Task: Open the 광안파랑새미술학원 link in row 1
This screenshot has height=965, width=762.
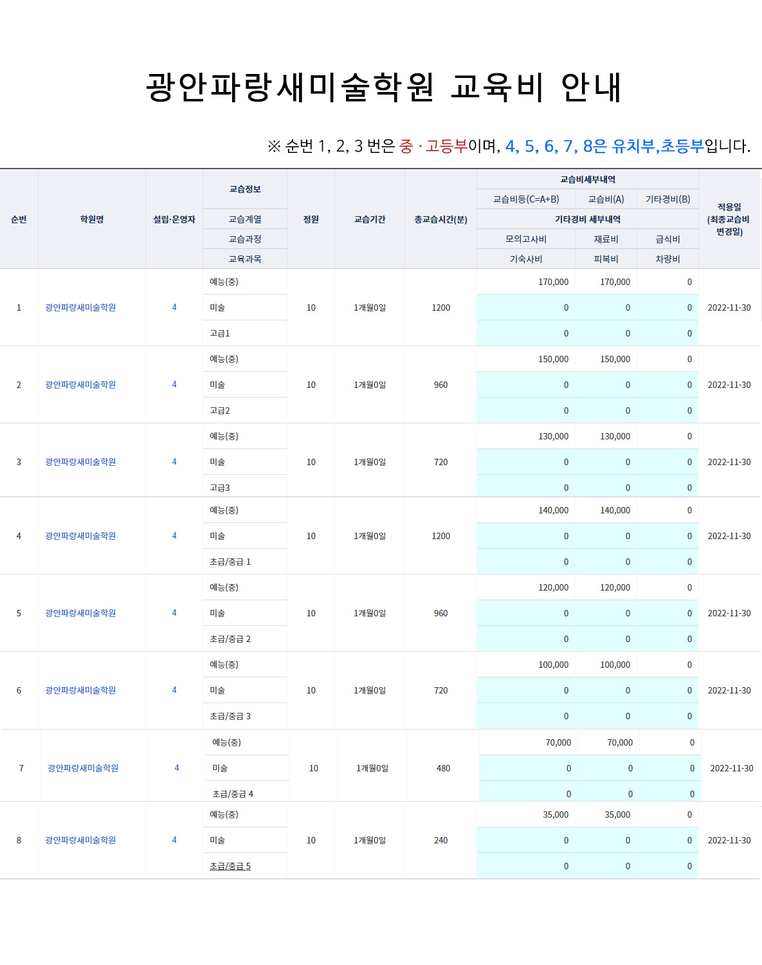Action: [80, 308]
